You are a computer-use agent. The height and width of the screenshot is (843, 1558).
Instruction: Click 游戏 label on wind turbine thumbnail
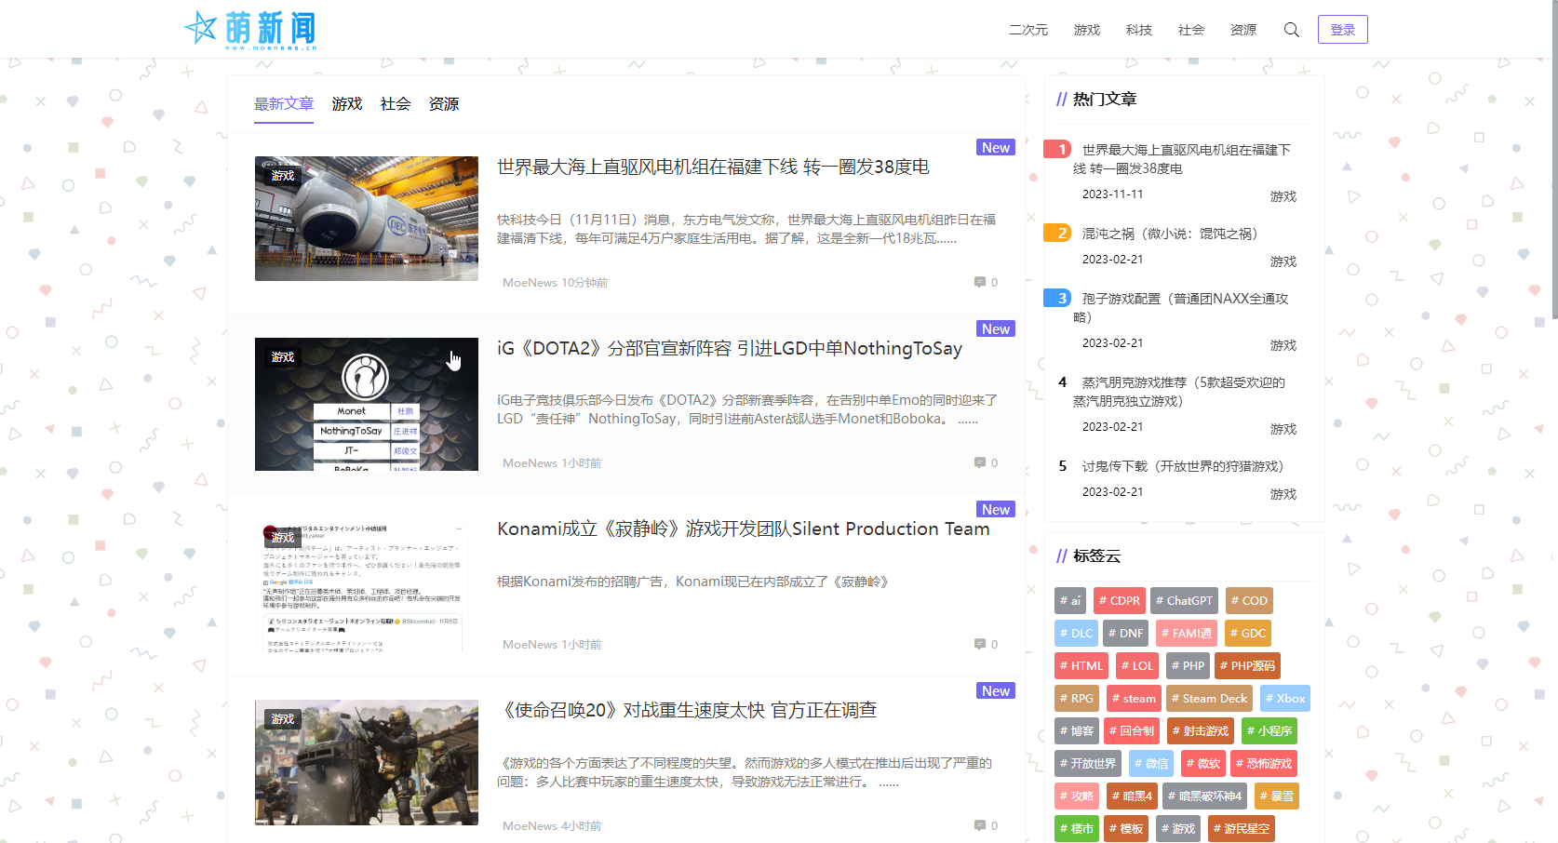coord(283,176)
